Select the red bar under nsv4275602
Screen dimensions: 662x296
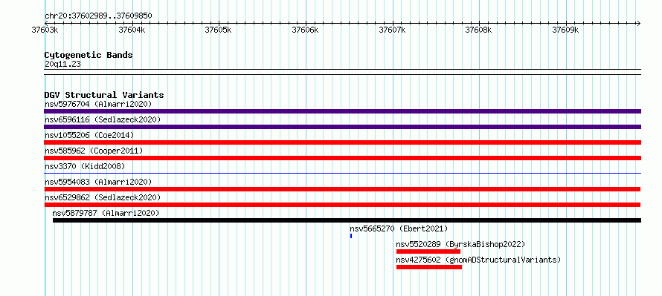429,267
